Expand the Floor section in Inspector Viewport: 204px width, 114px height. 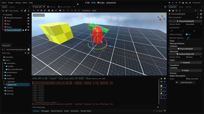tap(172, 41)
